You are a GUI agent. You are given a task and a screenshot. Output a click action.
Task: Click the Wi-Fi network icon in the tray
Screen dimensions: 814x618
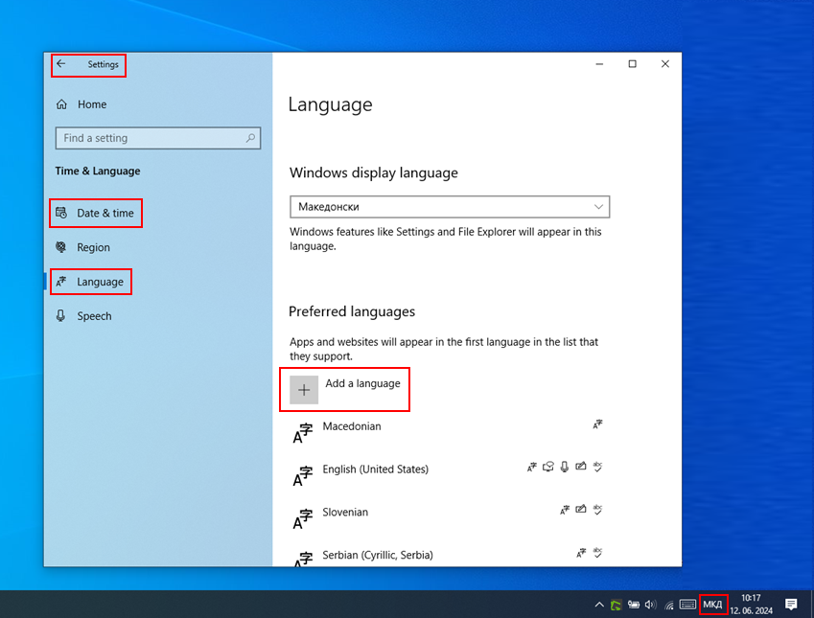(668, 605)
